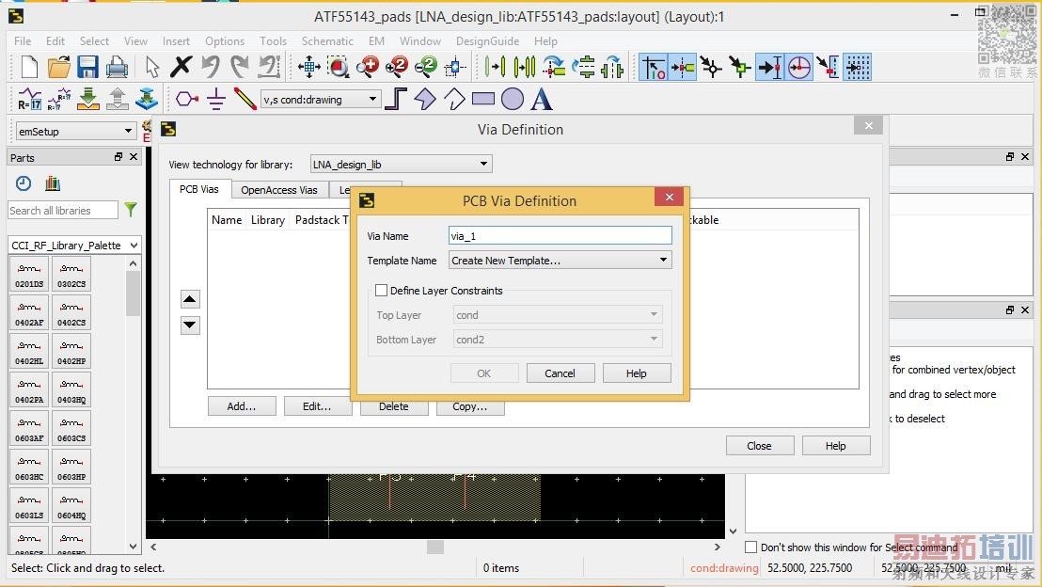1042x587 pixels.
Task: Open the Insert menu
Action: click(x=176, y=41)
